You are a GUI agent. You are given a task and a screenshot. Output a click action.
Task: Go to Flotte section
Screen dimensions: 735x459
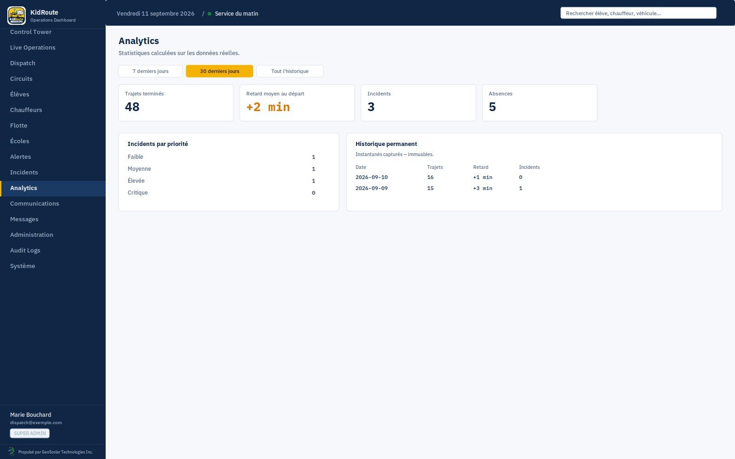tap(53, 126)
